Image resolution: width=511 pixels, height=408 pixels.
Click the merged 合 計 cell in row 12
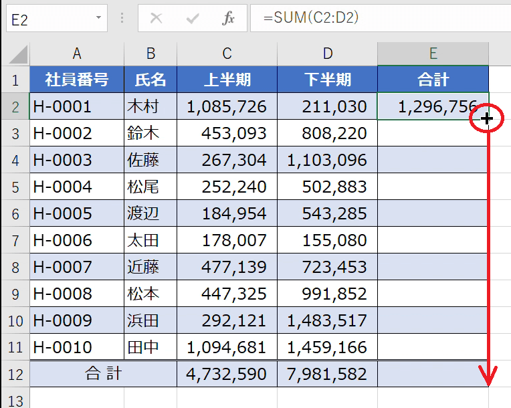coord(104,373)
